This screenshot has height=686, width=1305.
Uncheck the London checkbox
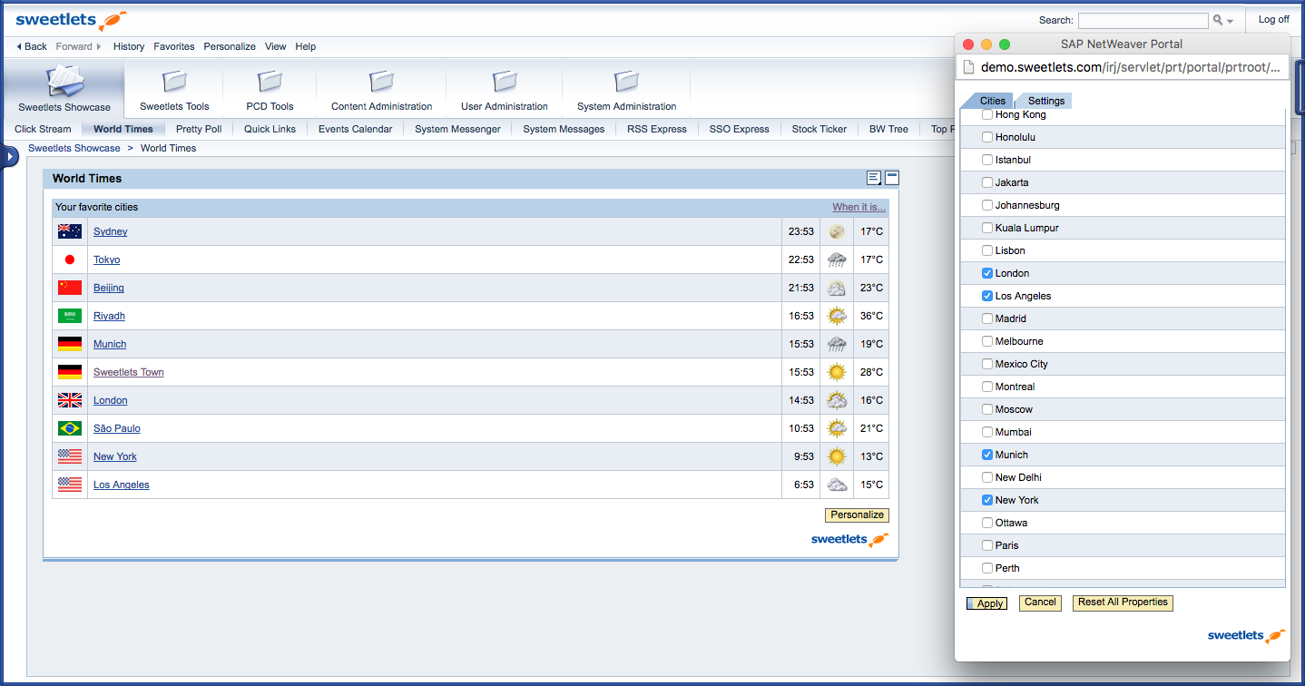(x=987, y=273)
